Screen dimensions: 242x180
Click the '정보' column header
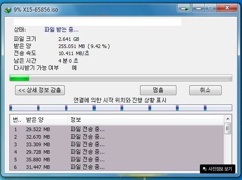click(145, 120)
